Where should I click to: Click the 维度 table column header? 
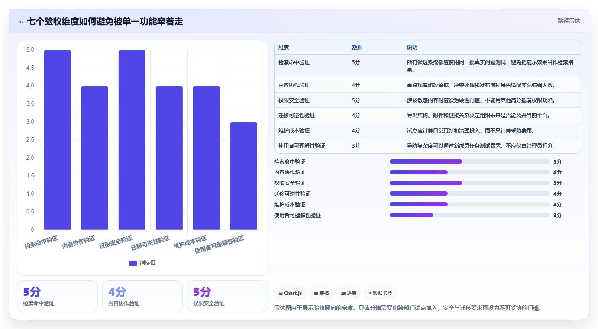point(284,48)
